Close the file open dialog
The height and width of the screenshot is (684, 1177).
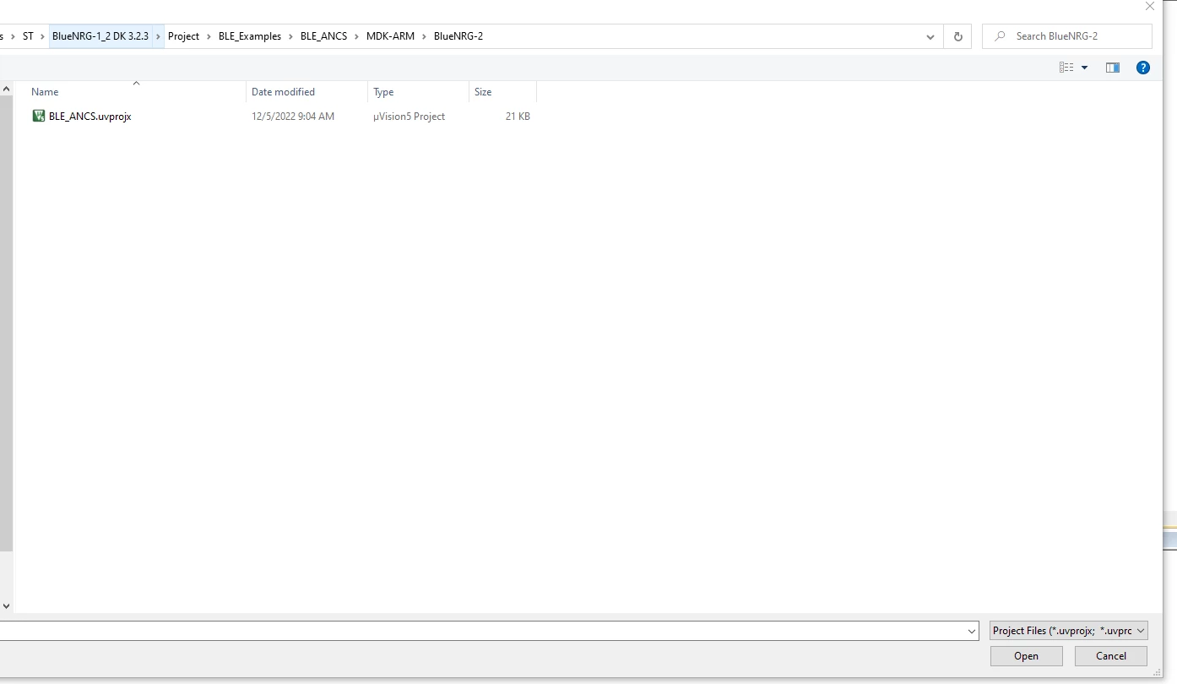click(1149, 6)
